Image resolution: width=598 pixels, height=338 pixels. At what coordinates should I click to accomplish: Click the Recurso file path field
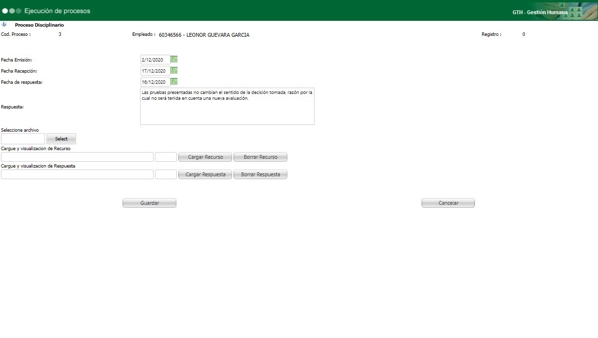(x=78, y=157)
